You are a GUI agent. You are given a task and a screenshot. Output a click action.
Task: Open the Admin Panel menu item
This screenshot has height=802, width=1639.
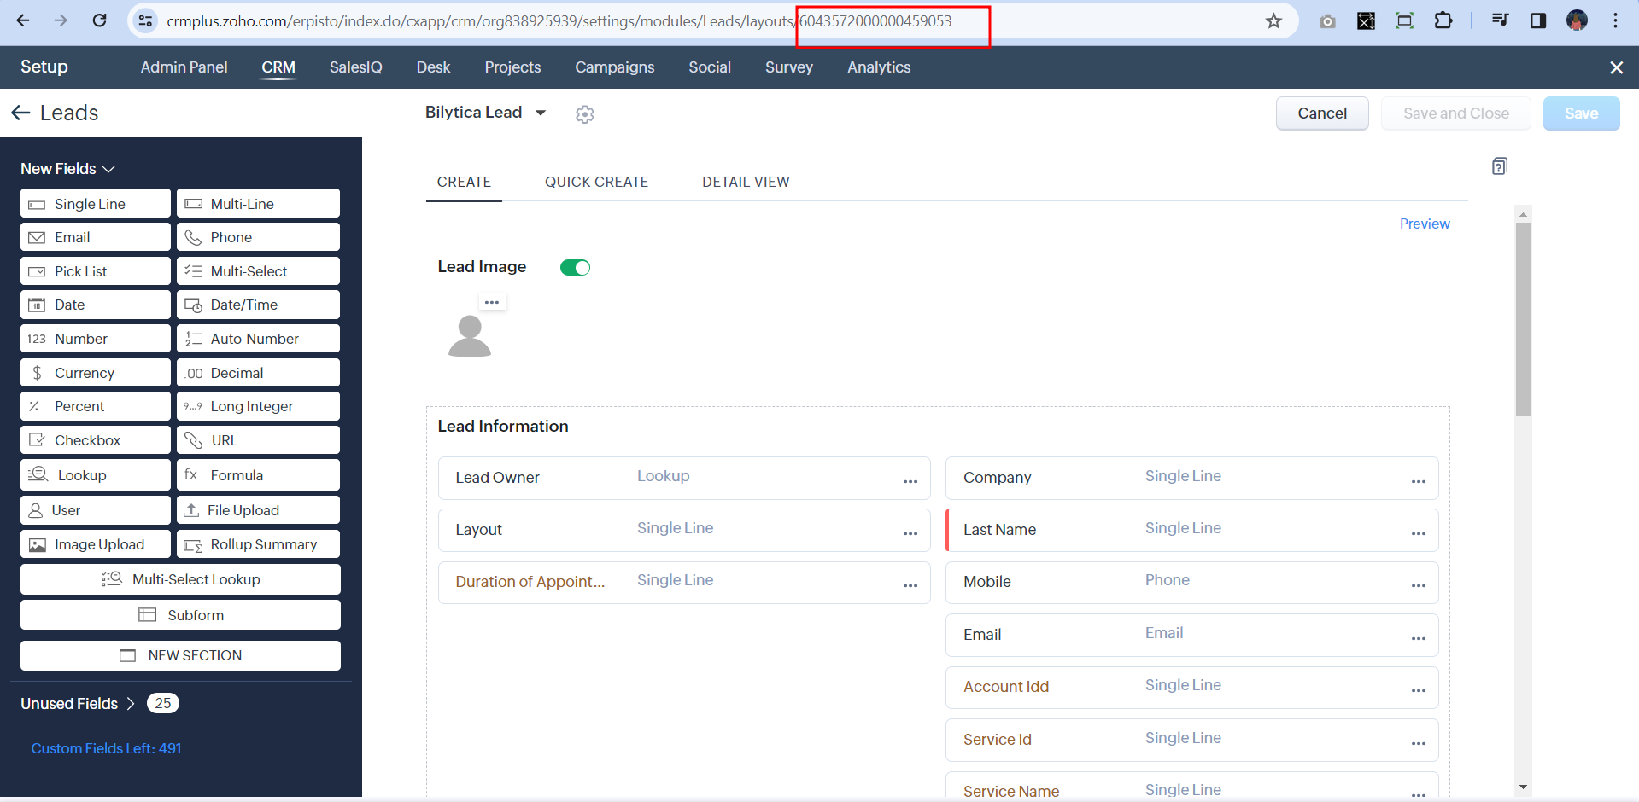pos(184,67)
